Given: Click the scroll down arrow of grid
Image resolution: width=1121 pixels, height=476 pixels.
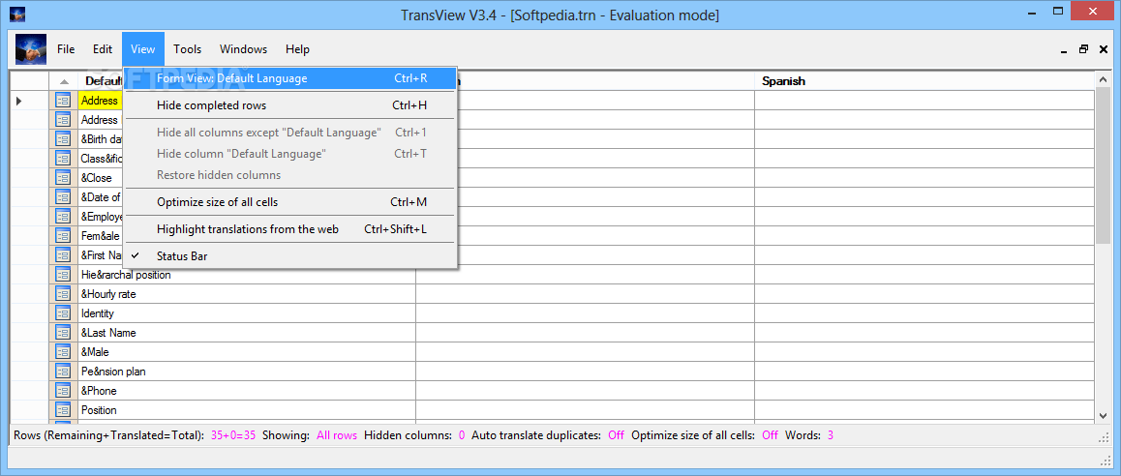Looking at the screenshot, I should 1104,414.
